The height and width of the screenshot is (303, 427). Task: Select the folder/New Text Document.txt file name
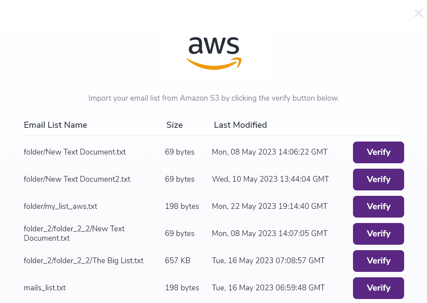[75, 152]
